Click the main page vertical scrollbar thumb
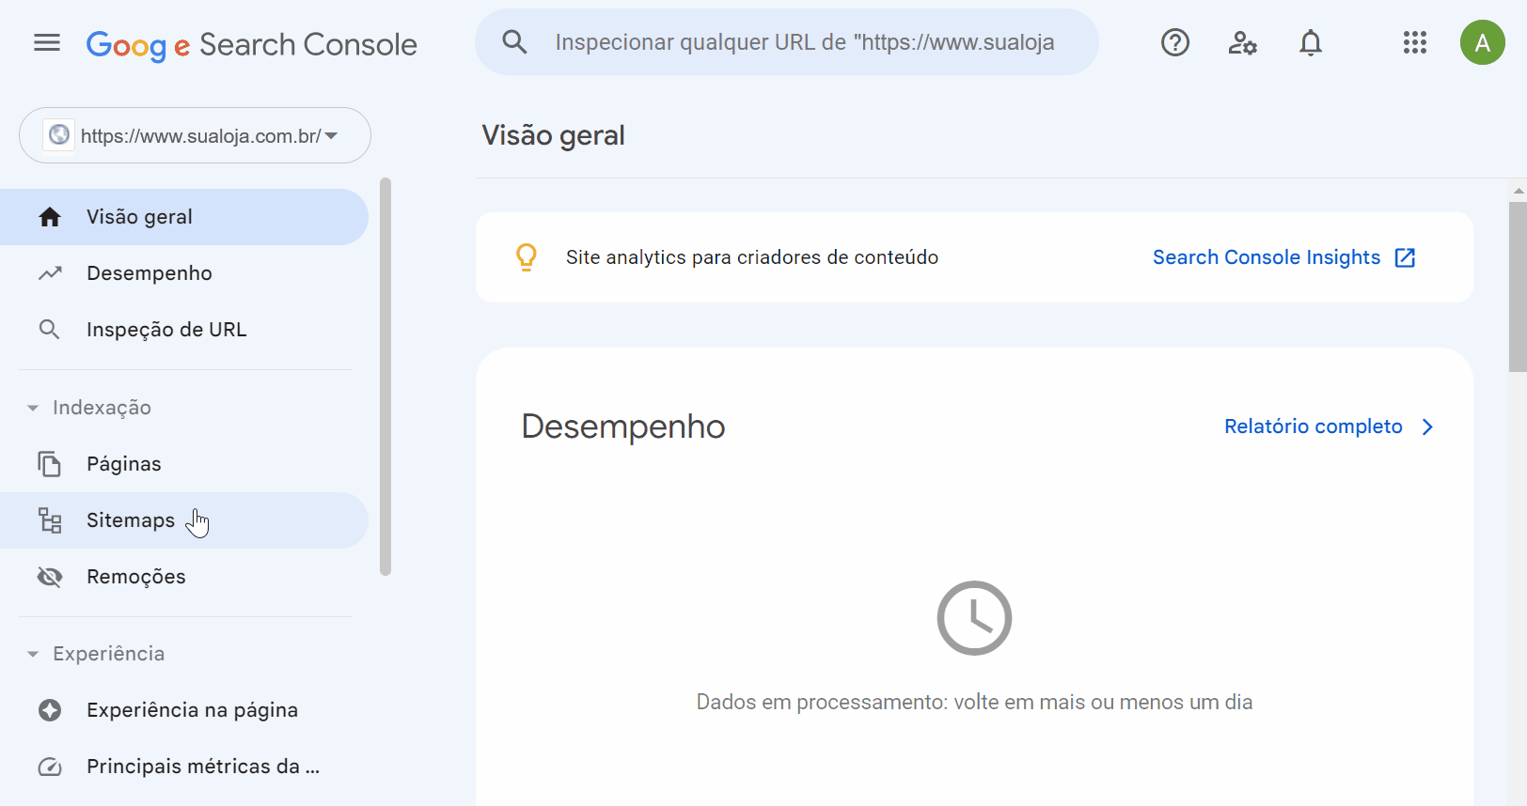The height and width of the screenshot is (806, 1527). pos(1518,287)
